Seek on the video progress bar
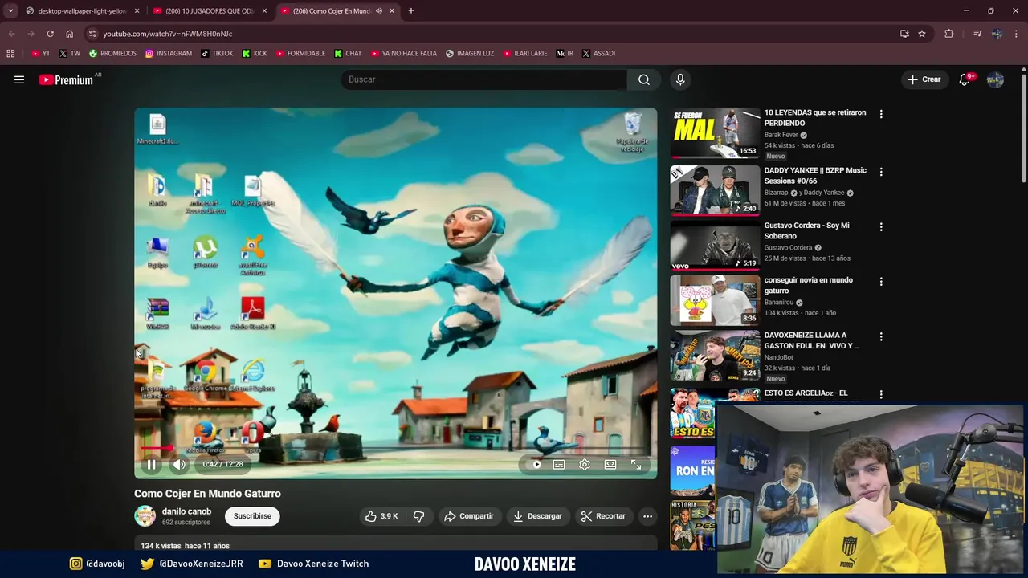Viewport: 1028px width, 578px height. (395, 449)
